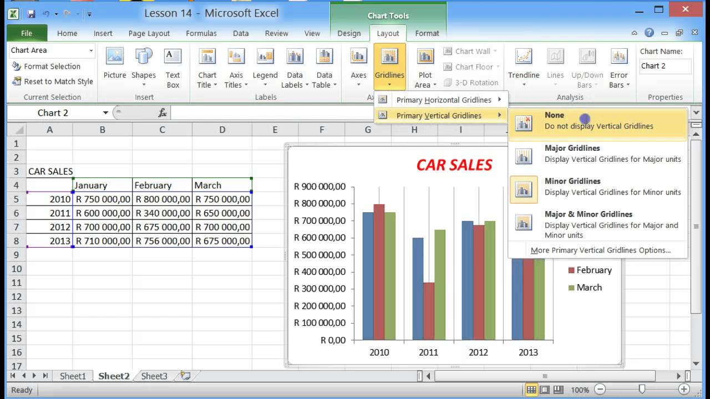
Task: Open Axis Titles options
Action: (236, 68)
